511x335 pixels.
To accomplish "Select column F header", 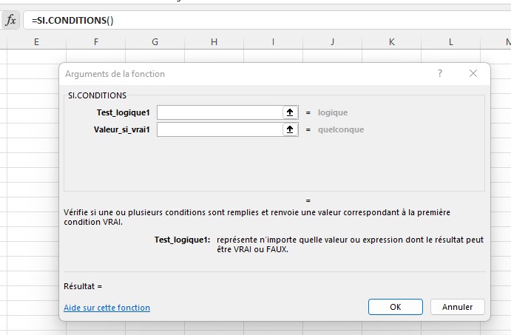I will pyautogui.click(x=95, y=42).
